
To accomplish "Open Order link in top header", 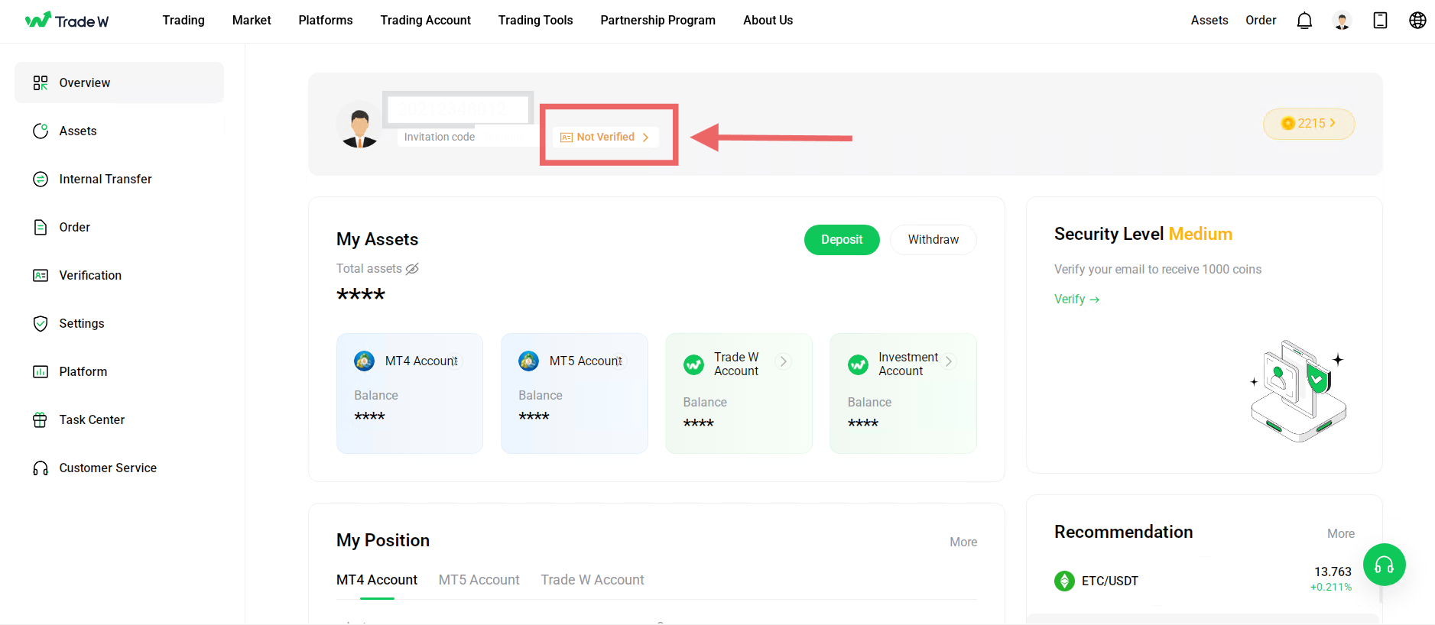I will [1261, 21].
